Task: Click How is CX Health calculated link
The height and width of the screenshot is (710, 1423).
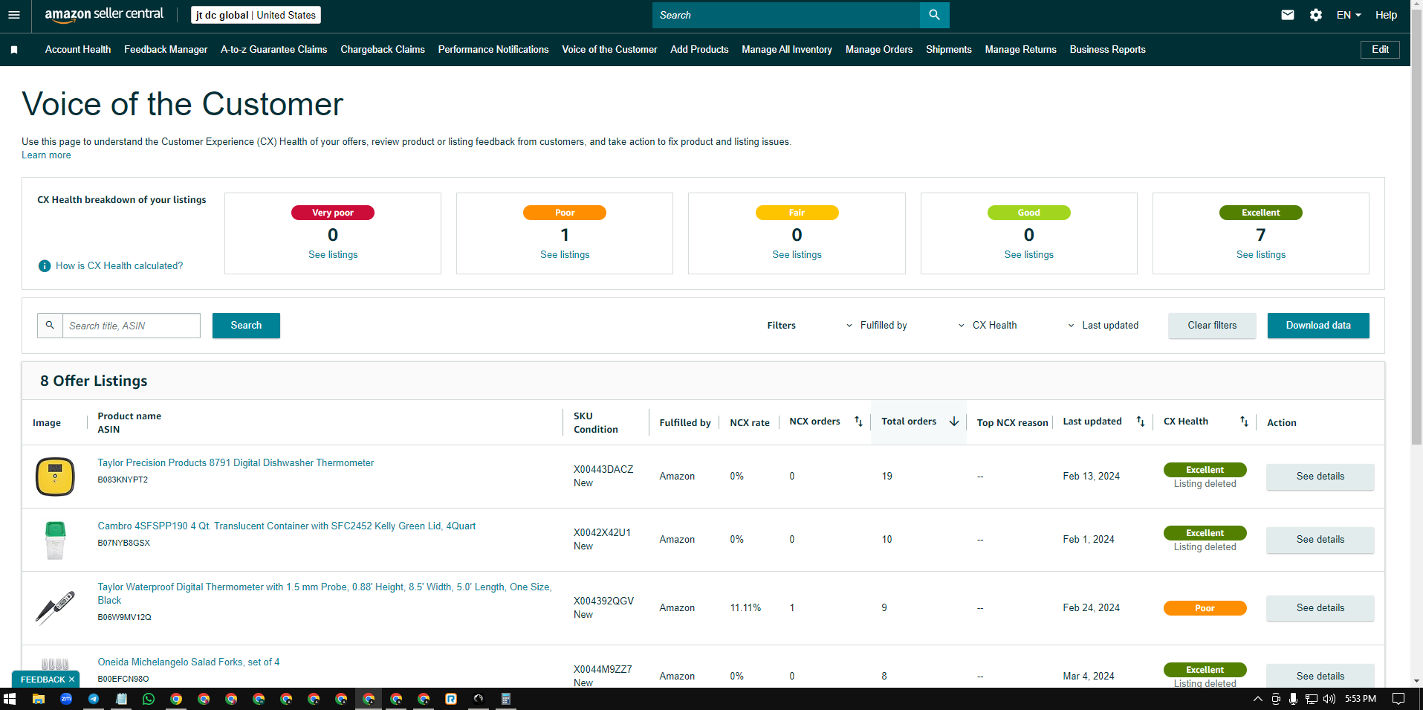Action: (x=119, y=266)
